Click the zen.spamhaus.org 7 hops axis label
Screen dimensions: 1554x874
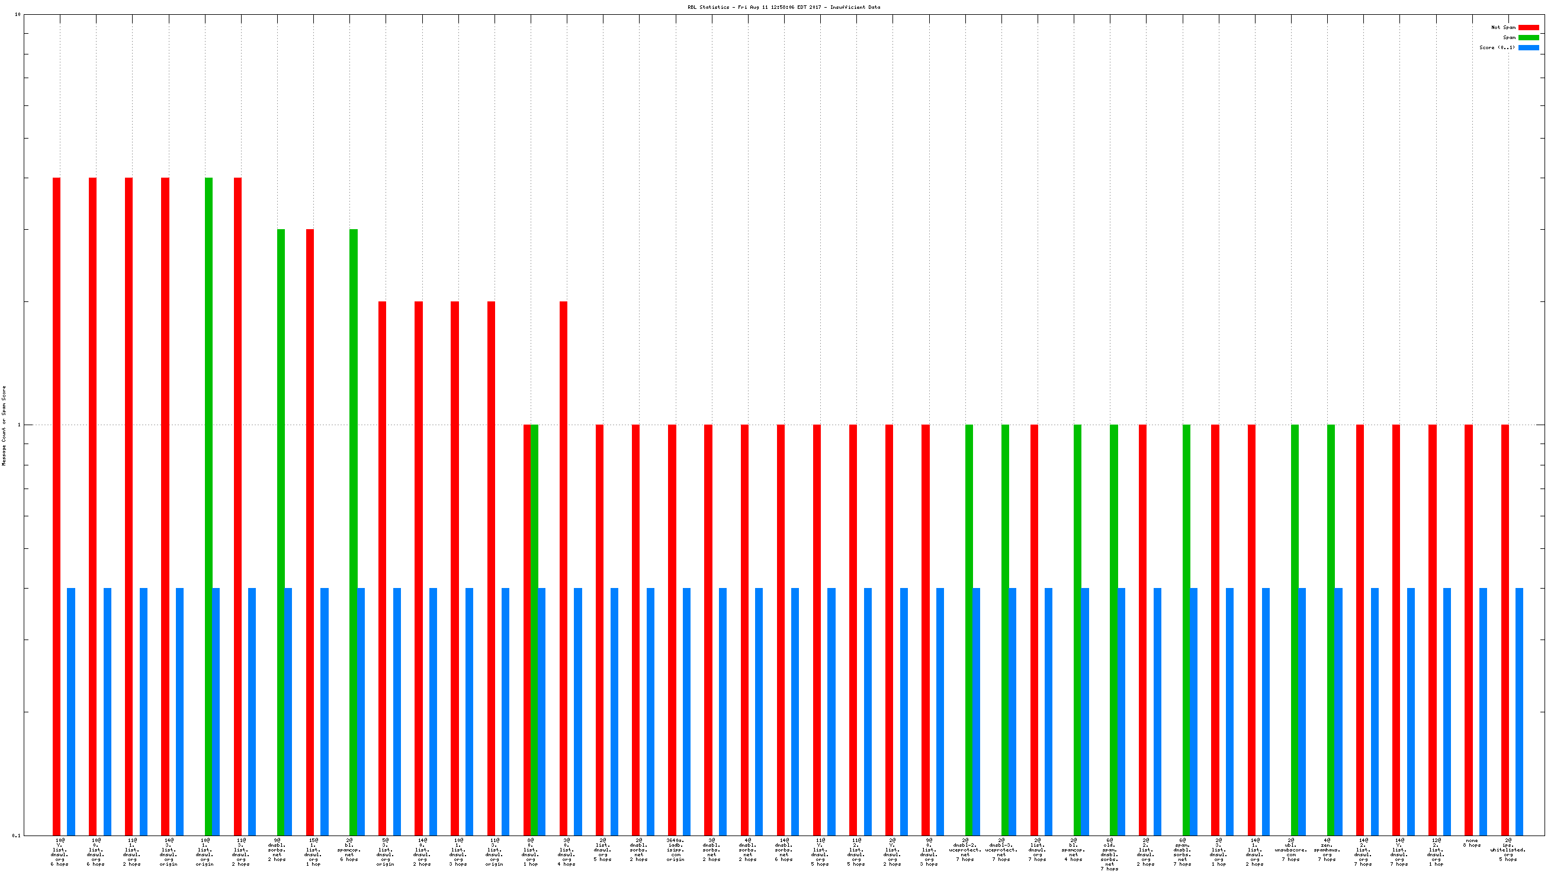(1327, 850)
